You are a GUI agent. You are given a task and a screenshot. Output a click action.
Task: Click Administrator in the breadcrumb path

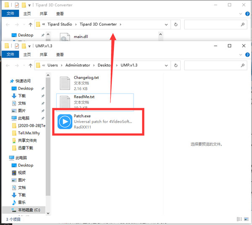78,65
